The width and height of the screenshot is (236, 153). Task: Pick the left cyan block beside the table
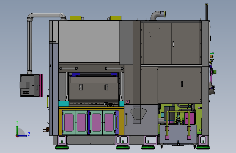(x=63, y=104)
